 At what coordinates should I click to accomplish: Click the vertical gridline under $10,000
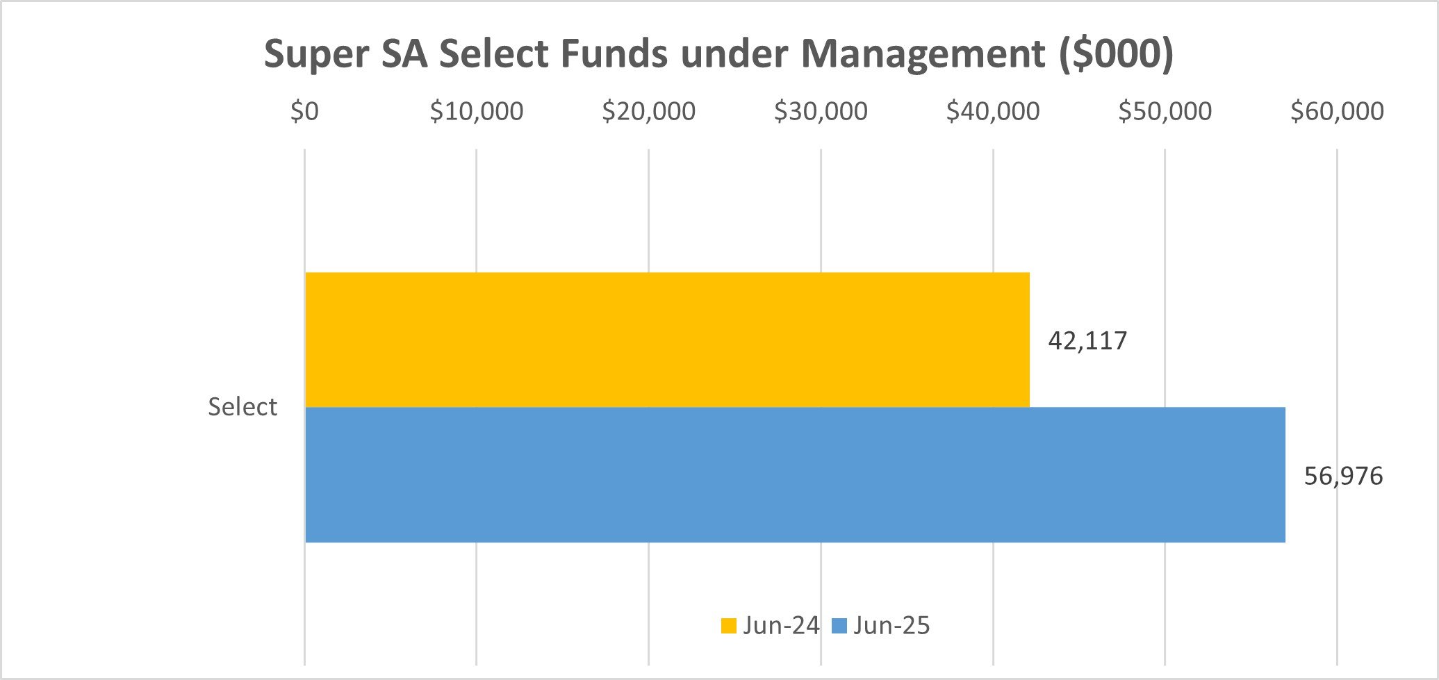tap(477, 208)
